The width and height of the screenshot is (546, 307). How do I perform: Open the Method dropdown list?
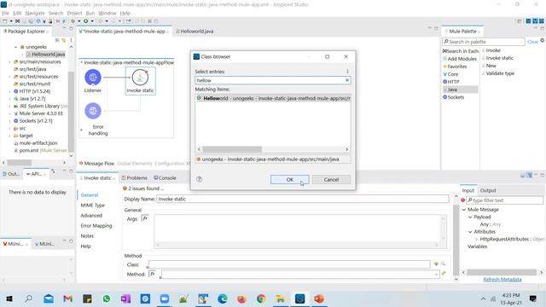point(436,275)
